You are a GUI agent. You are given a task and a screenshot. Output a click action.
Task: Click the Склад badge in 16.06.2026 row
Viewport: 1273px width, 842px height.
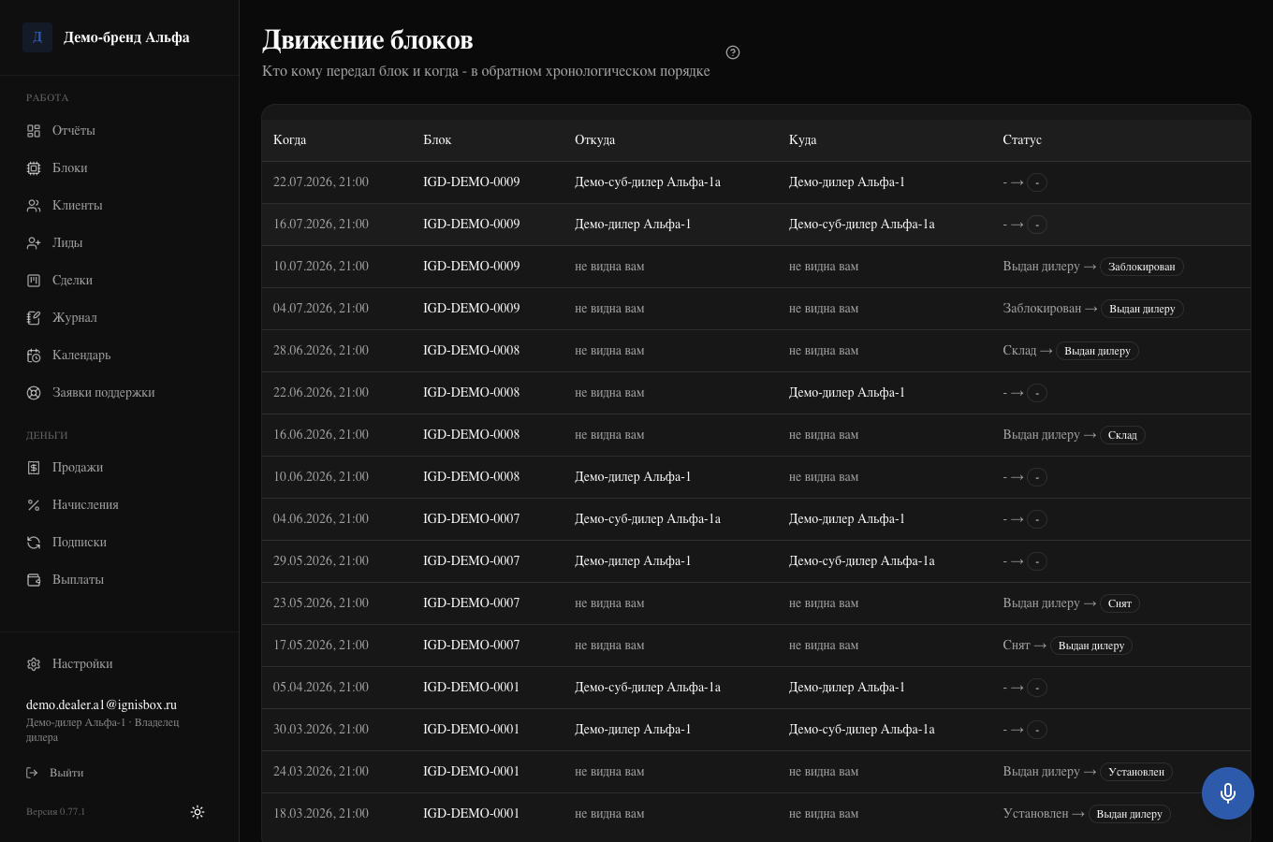pyautogui.click(x=1122, y=435)
